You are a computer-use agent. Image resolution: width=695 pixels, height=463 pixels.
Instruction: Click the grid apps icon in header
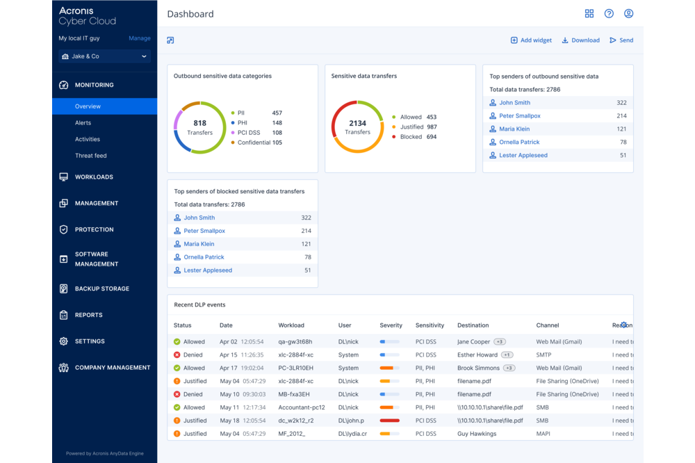click(589, 14)
